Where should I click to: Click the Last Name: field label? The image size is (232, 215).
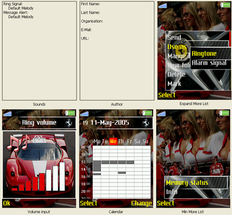[90, 13]
